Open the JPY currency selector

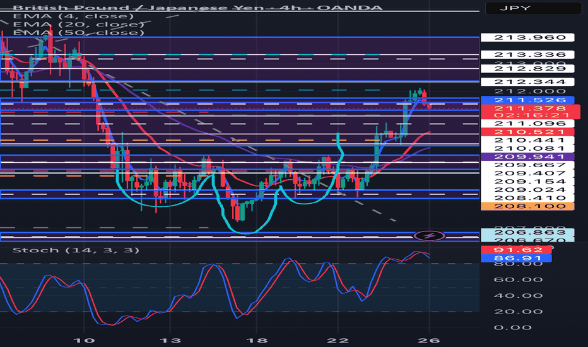click(x=534, y=9)
